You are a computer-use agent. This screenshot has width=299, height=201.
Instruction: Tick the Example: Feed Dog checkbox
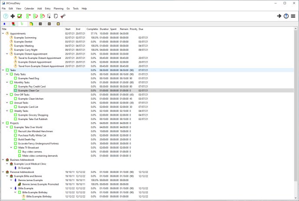pos(16,78)
